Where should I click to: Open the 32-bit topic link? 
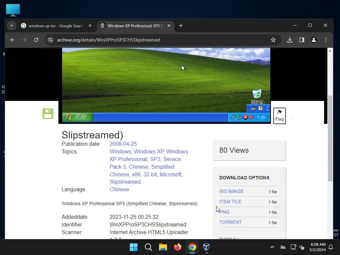click(x=150, y=174)
